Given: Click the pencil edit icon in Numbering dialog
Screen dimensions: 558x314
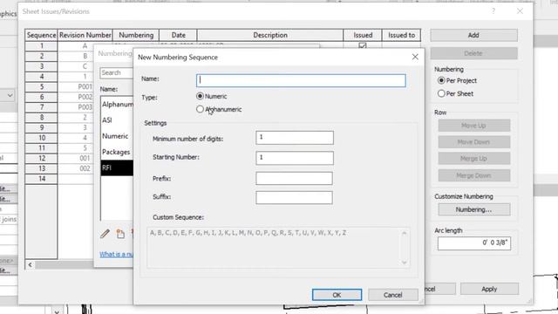Looking at the screenshot, I should [x=105, y=234].
